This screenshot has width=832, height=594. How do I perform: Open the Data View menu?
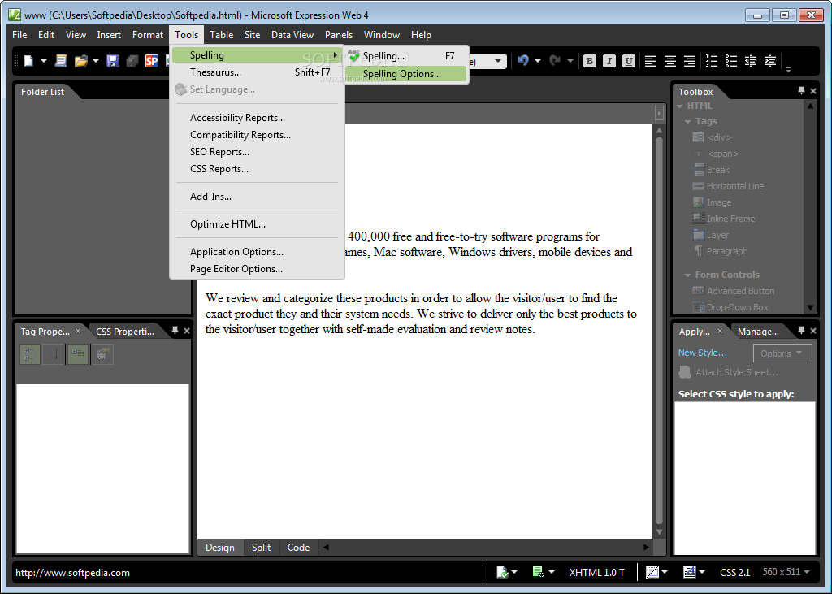pyautogui.click(x=292, y=34)
